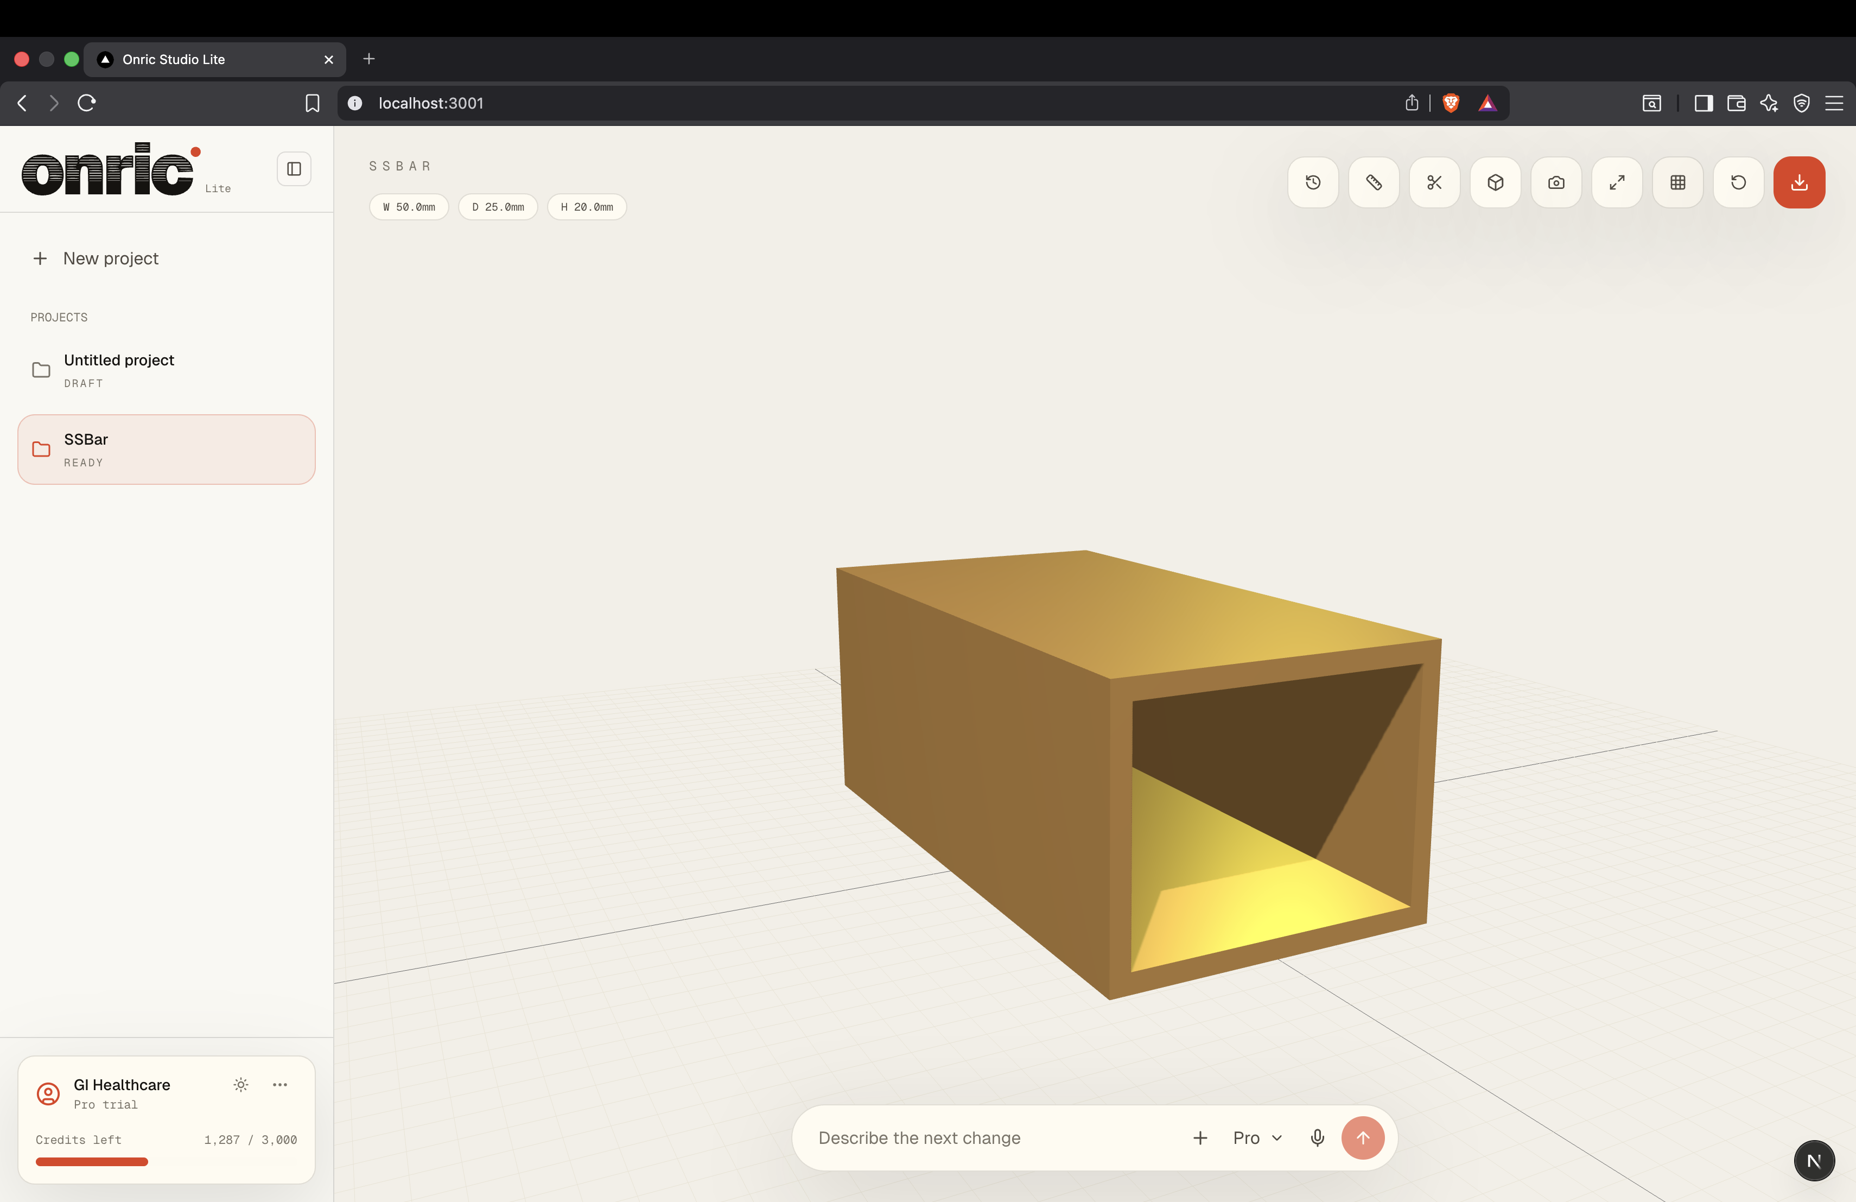Open Brave Wallet icon
Screen dimensions: 1856x1202
click(x=1737, y=103)
